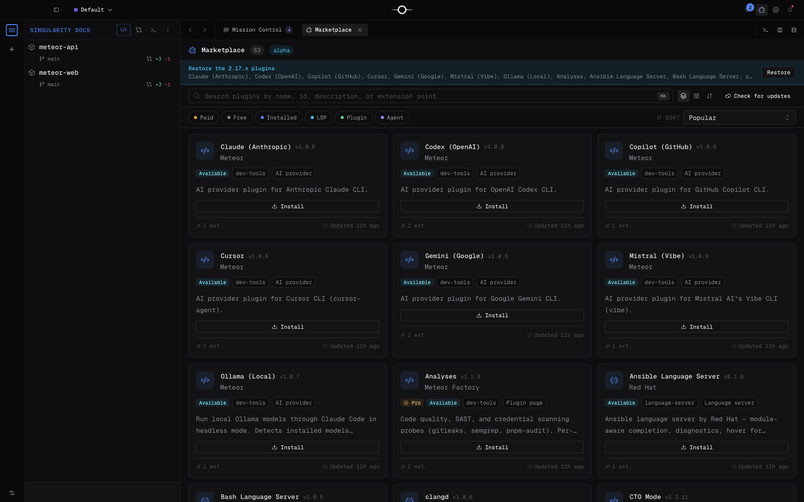The image size is (804, 502).
Task: Toggle the Agent filter chip
Action: [392, 117]
